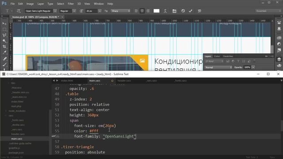The image size is (283, 159).
Task: Open the Photoshop Filter menu
Action: 71,4
